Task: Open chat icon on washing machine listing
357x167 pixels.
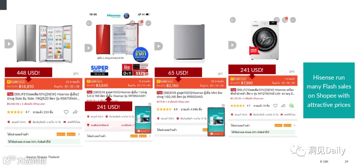Action: coord(291,105)
